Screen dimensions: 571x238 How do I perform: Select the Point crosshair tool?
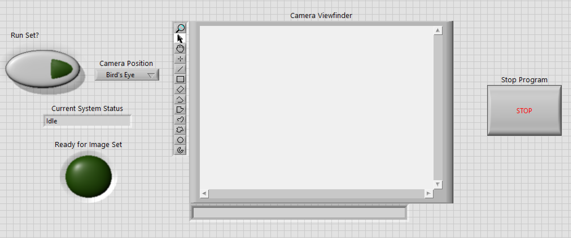pos(180,59)
